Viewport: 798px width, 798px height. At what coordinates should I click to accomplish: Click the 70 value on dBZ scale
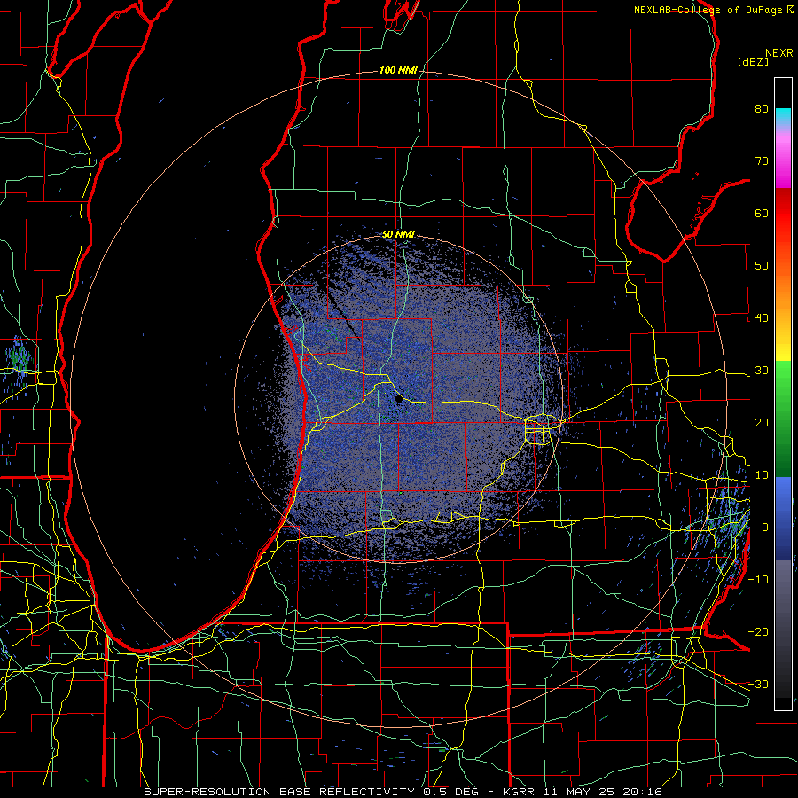click(762, 161)
